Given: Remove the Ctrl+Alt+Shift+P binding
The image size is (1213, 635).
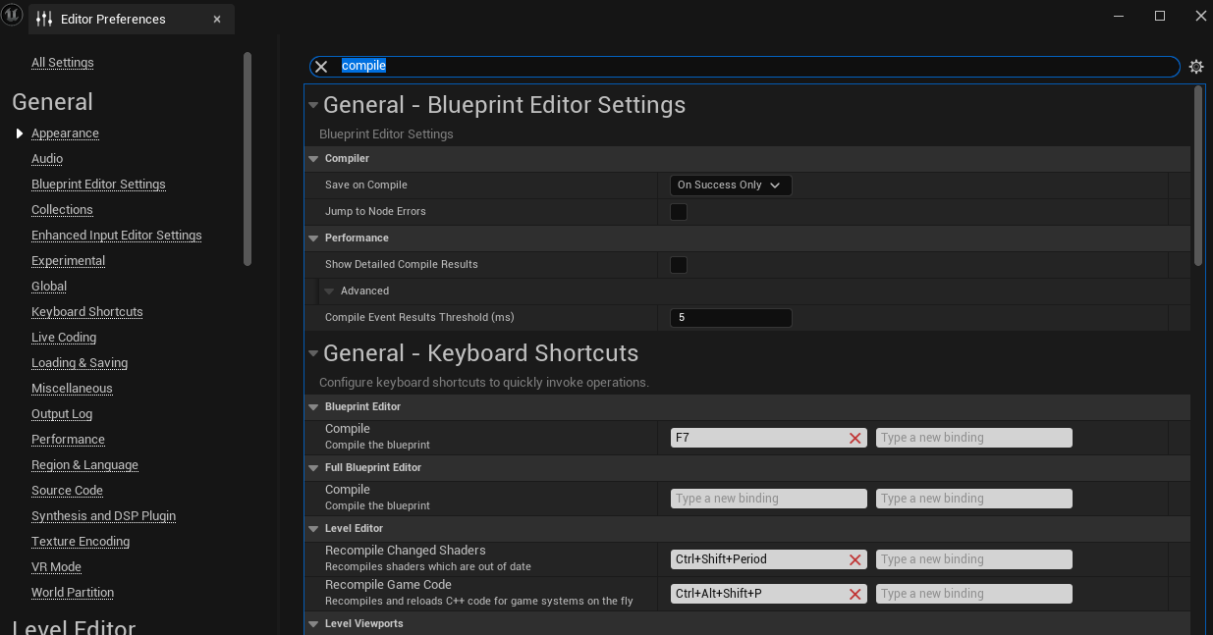Looking at the screenshot, I should pyautogui.click(x=855, y=594).
